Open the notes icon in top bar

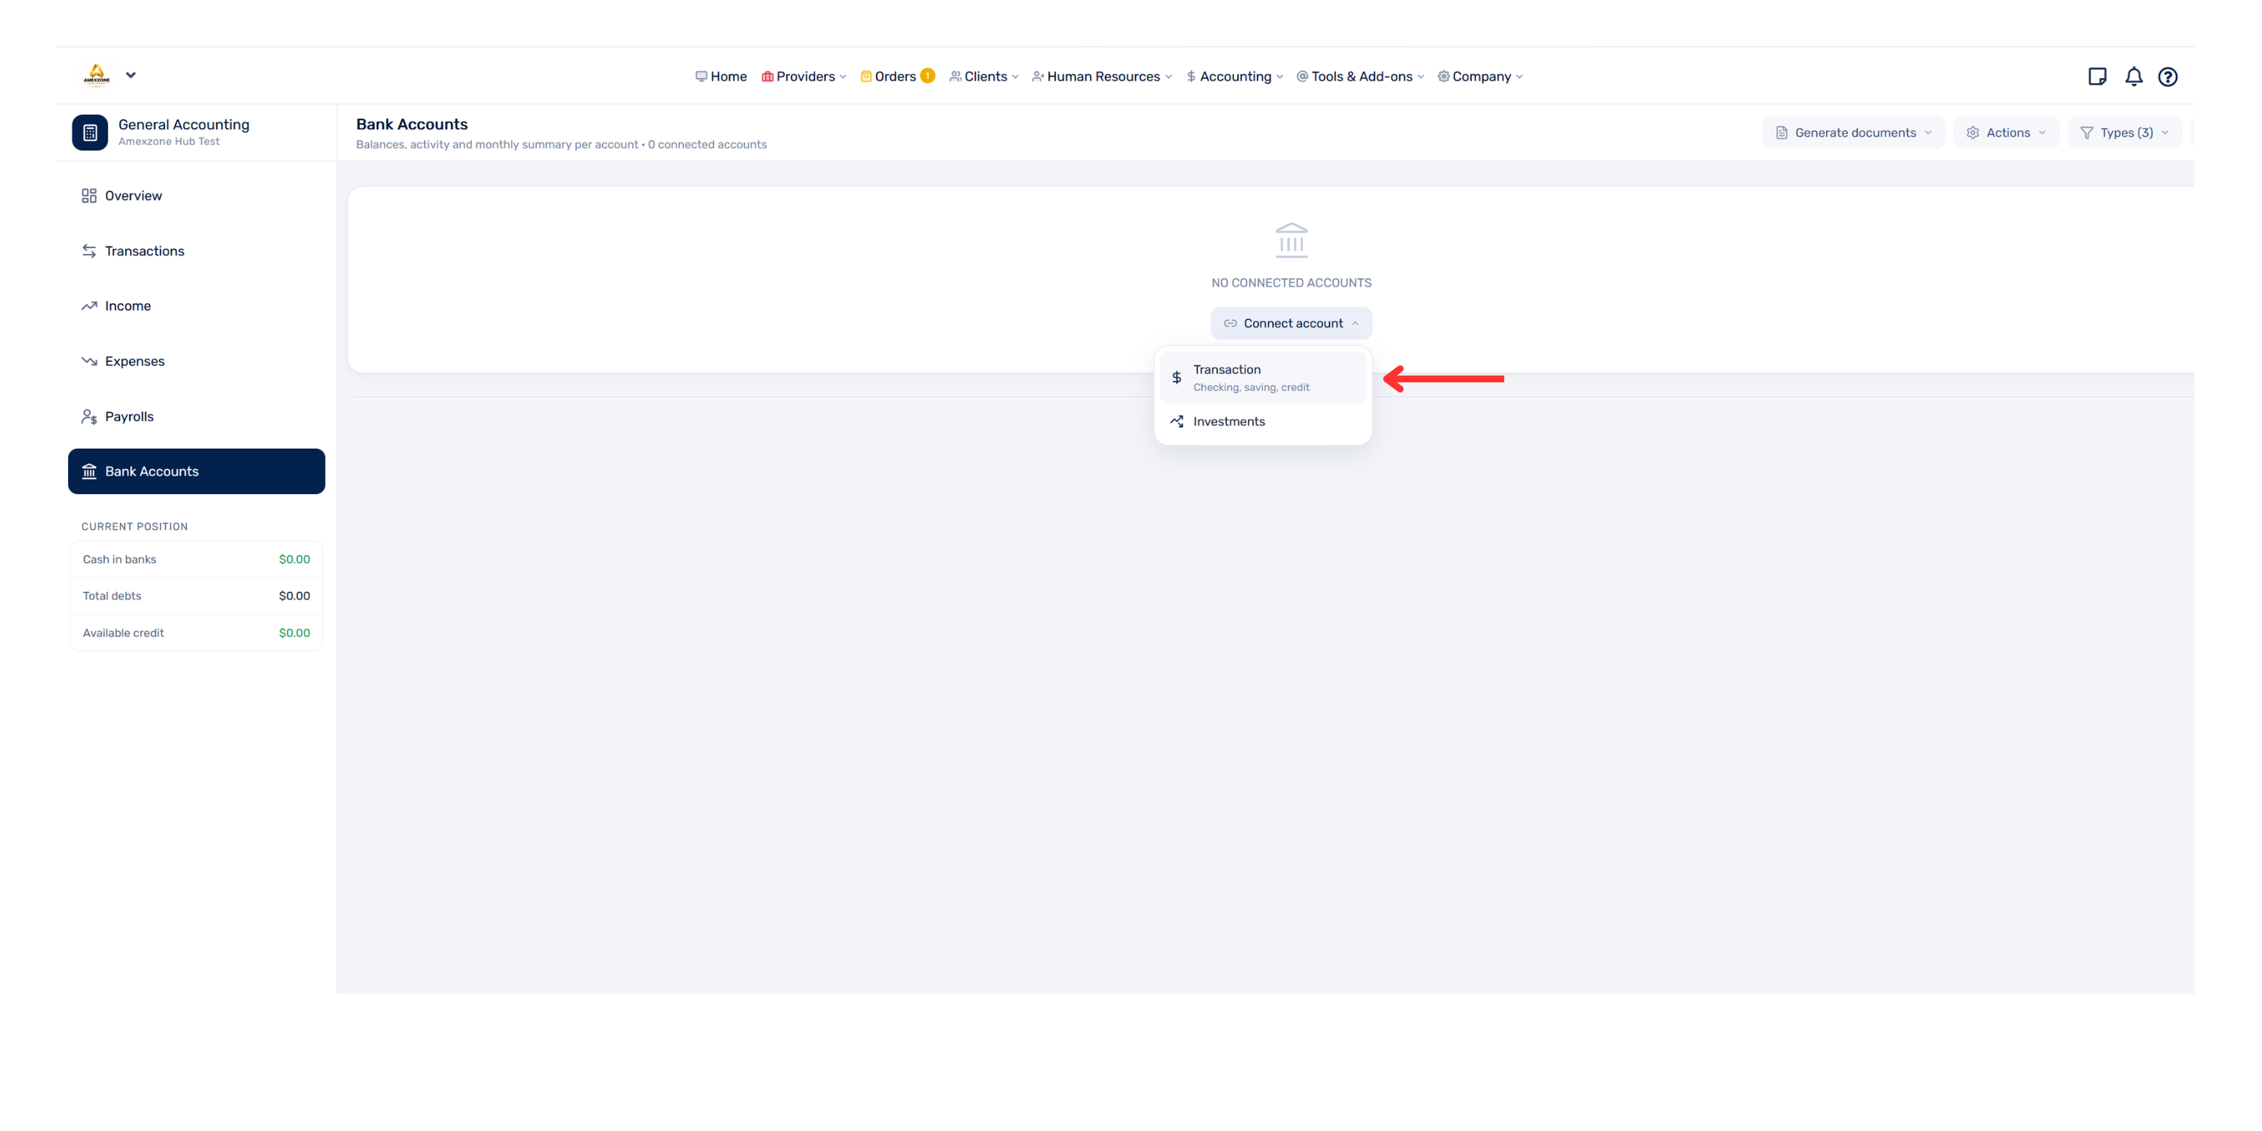[x=2098, y=77]
